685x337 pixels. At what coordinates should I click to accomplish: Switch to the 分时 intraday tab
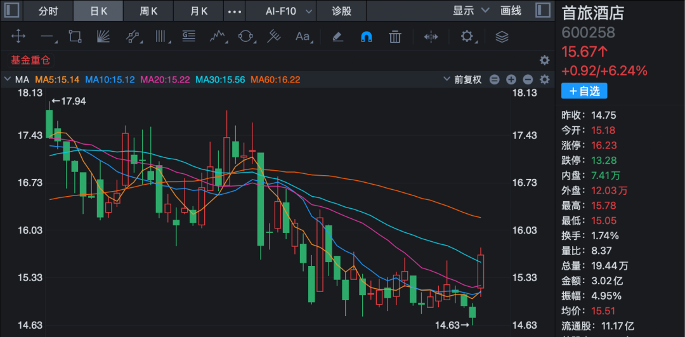click(48, 11)
